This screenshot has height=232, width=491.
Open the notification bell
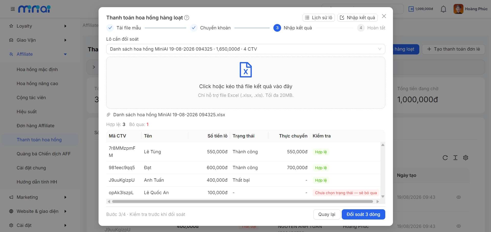(x=443, y=9)
